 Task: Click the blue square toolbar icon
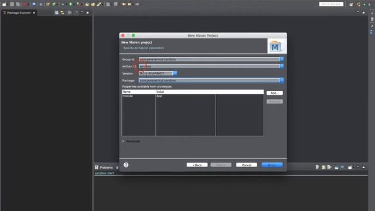(x=34, y=4)
